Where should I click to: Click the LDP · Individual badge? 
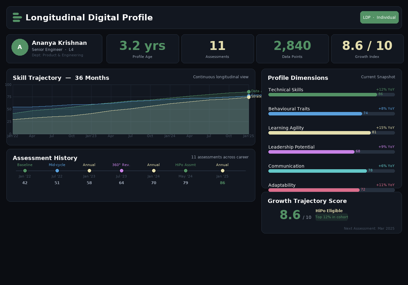click(379, 17)
